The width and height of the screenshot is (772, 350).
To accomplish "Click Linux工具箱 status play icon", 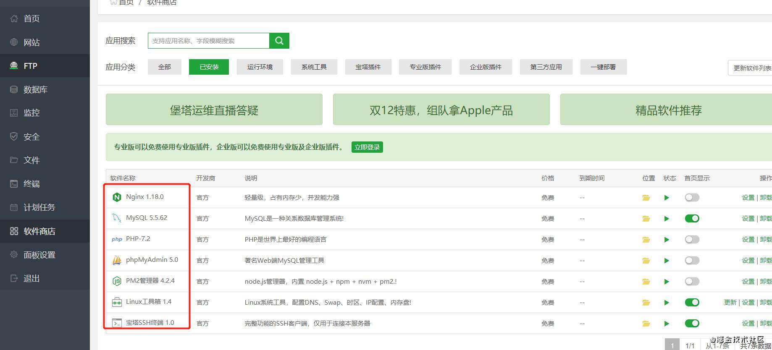I will [x=667, y=303].
